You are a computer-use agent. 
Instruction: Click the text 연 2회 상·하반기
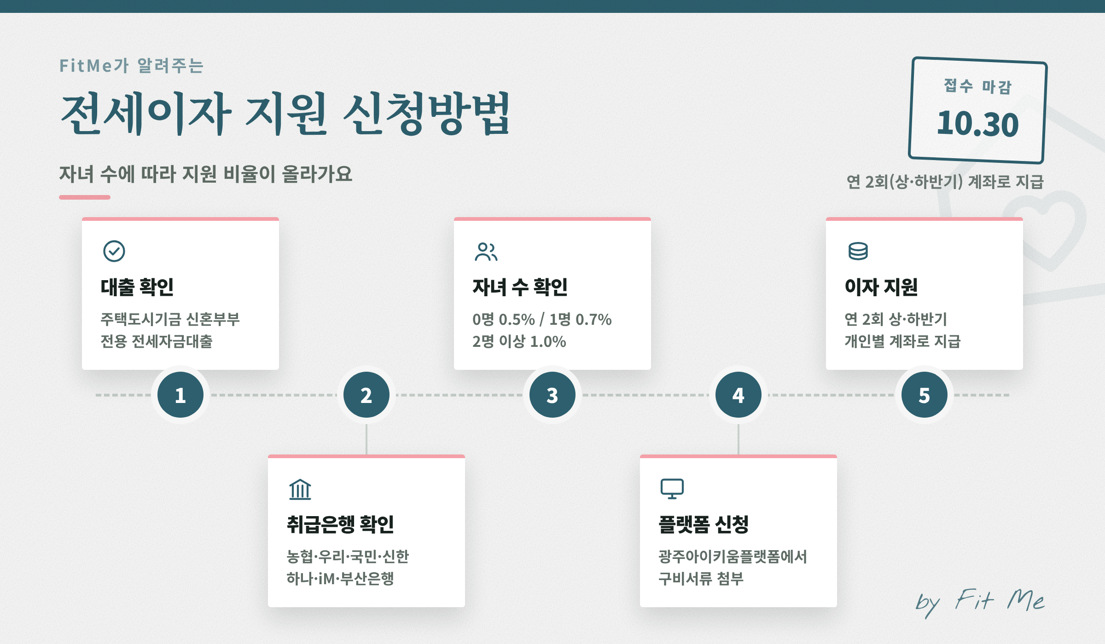pos(896,319)
